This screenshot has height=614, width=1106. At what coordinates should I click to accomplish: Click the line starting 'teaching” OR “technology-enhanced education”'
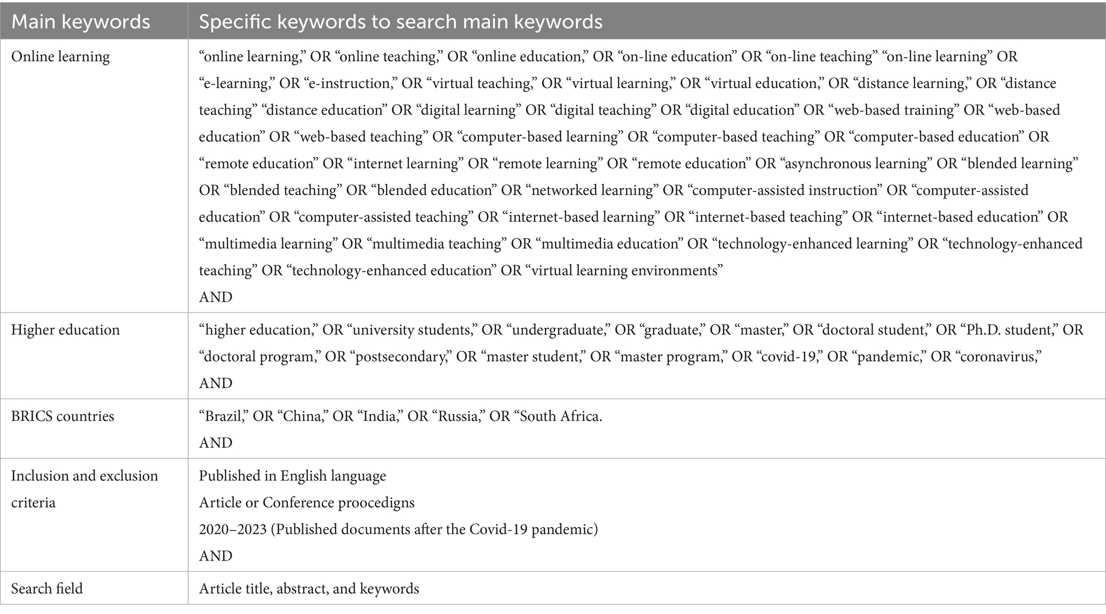tap(461, 270)
